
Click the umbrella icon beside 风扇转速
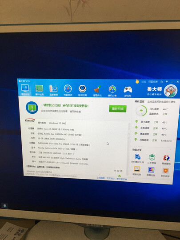point(136,140)
